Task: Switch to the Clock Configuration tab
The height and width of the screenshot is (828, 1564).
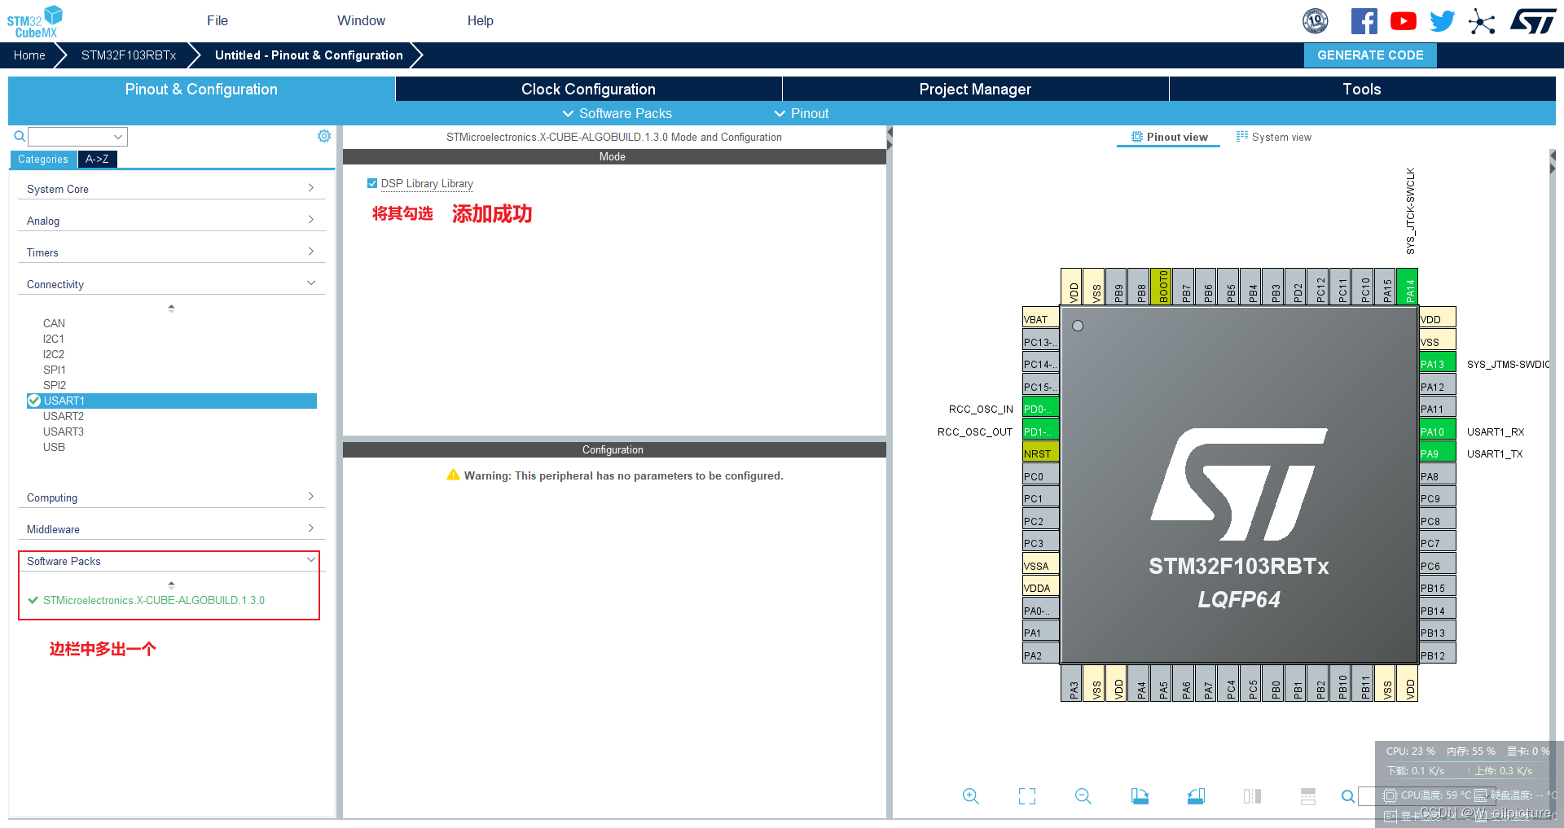Action: (588, 89)
